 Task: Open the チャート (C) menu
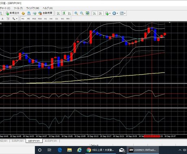coord(5,8)
